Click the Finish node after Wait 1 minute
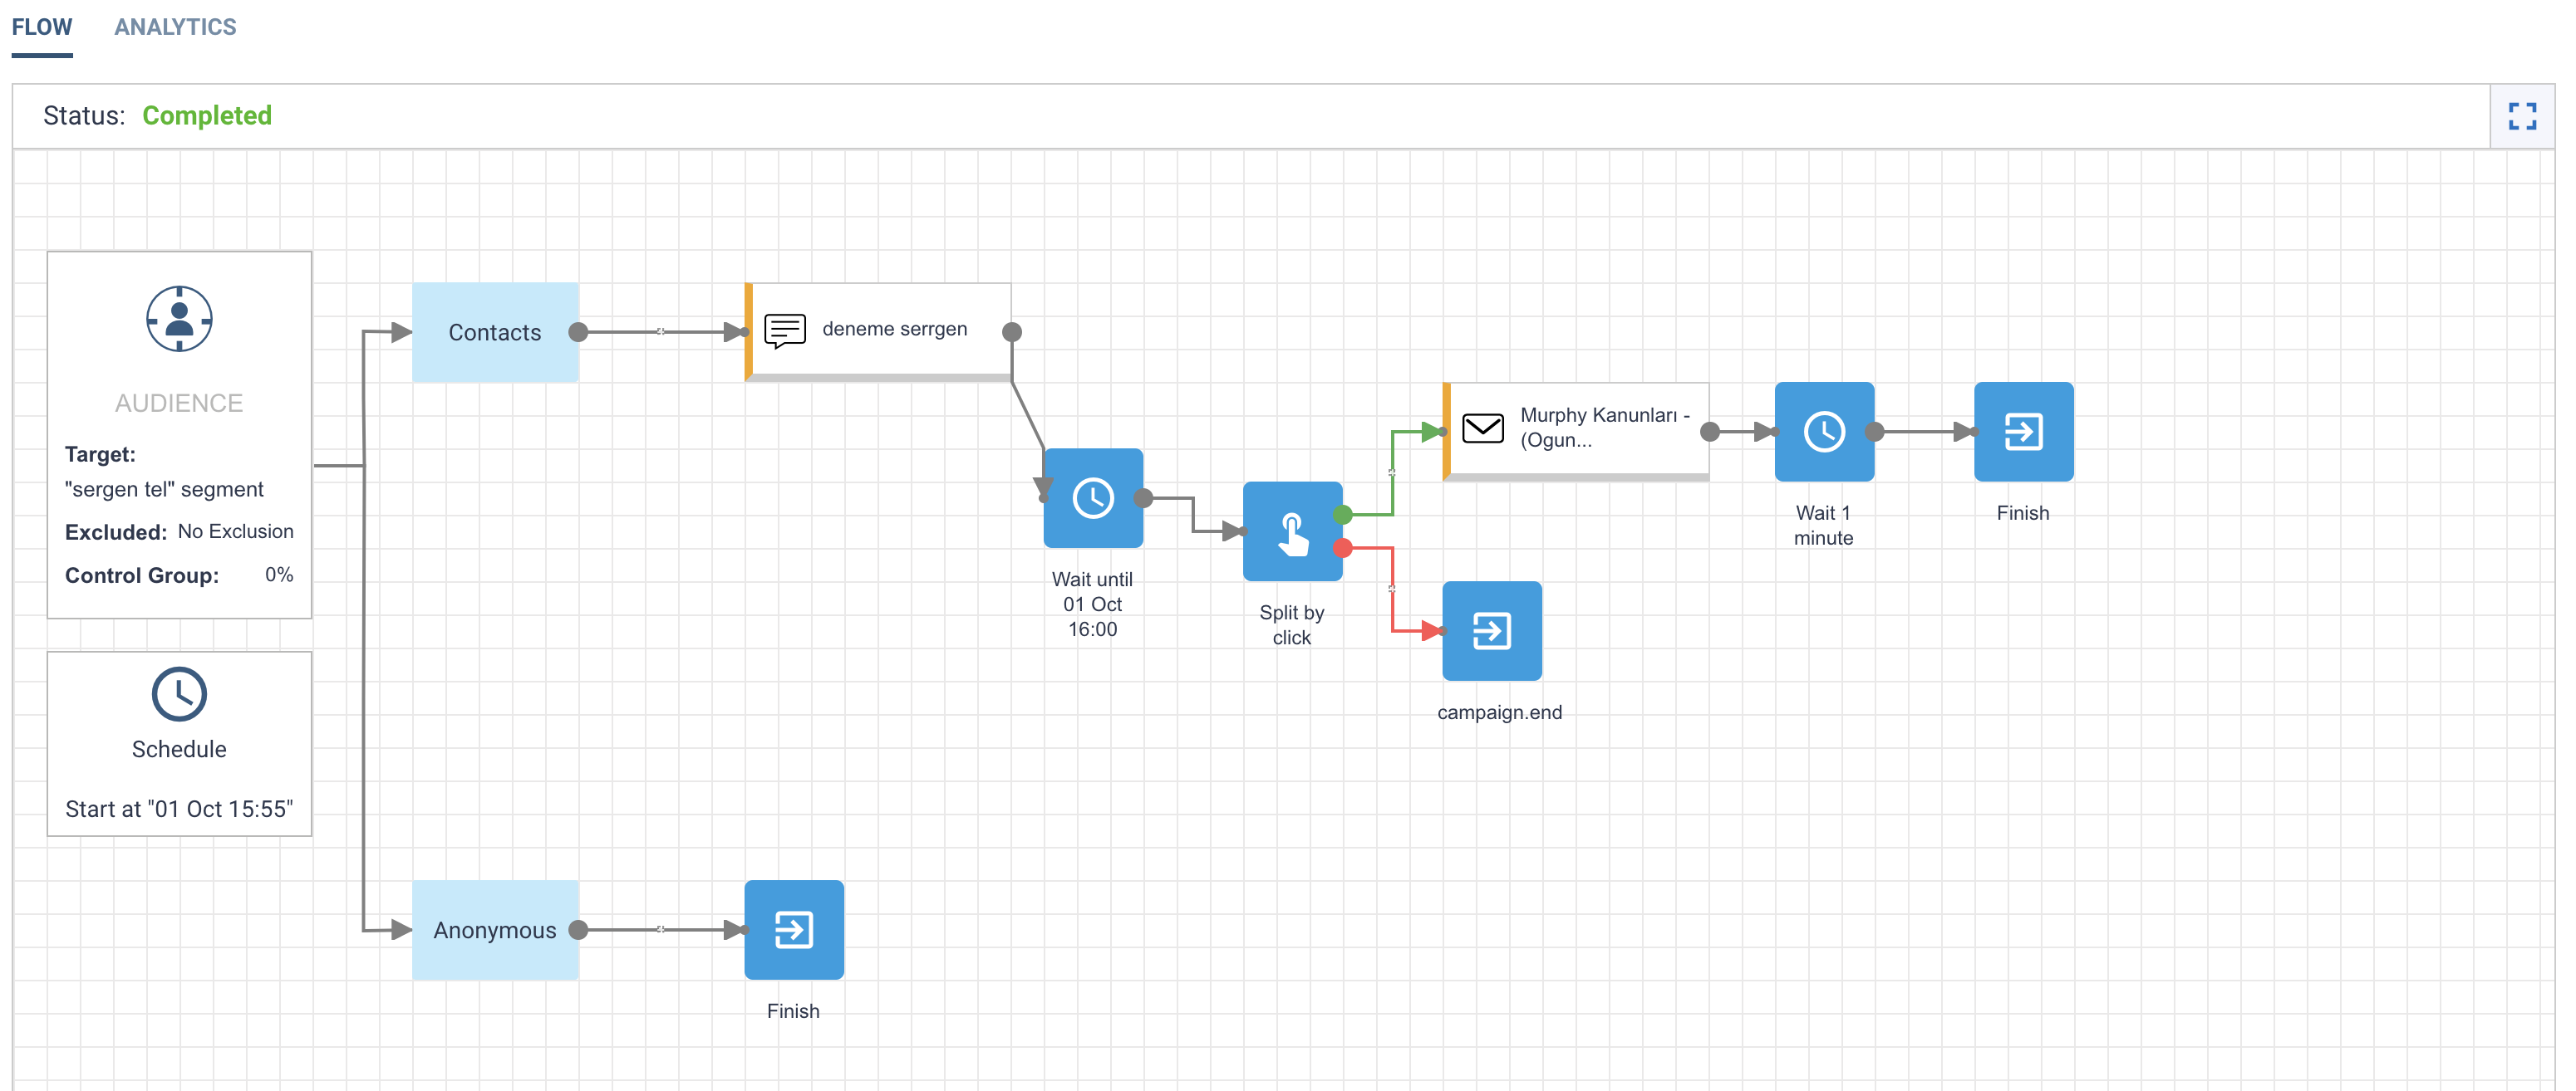Screen dimensions: 2576x1091 [2023, 432]
